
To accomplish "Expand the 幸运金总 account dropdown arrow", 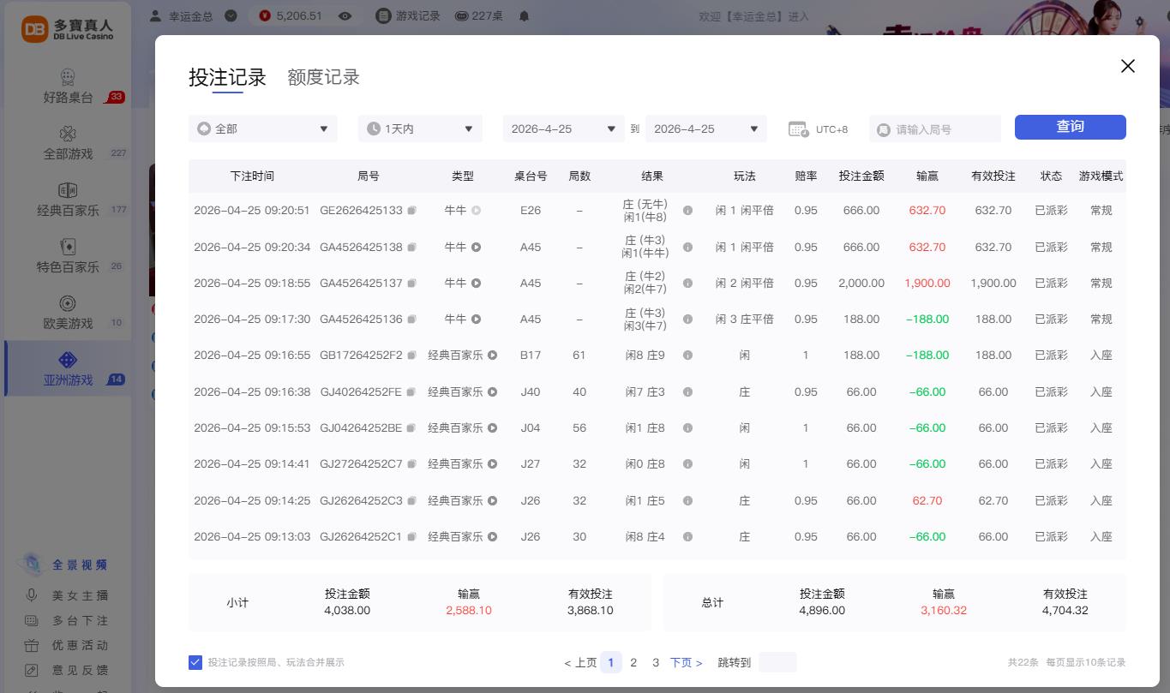I will point(231,15).
